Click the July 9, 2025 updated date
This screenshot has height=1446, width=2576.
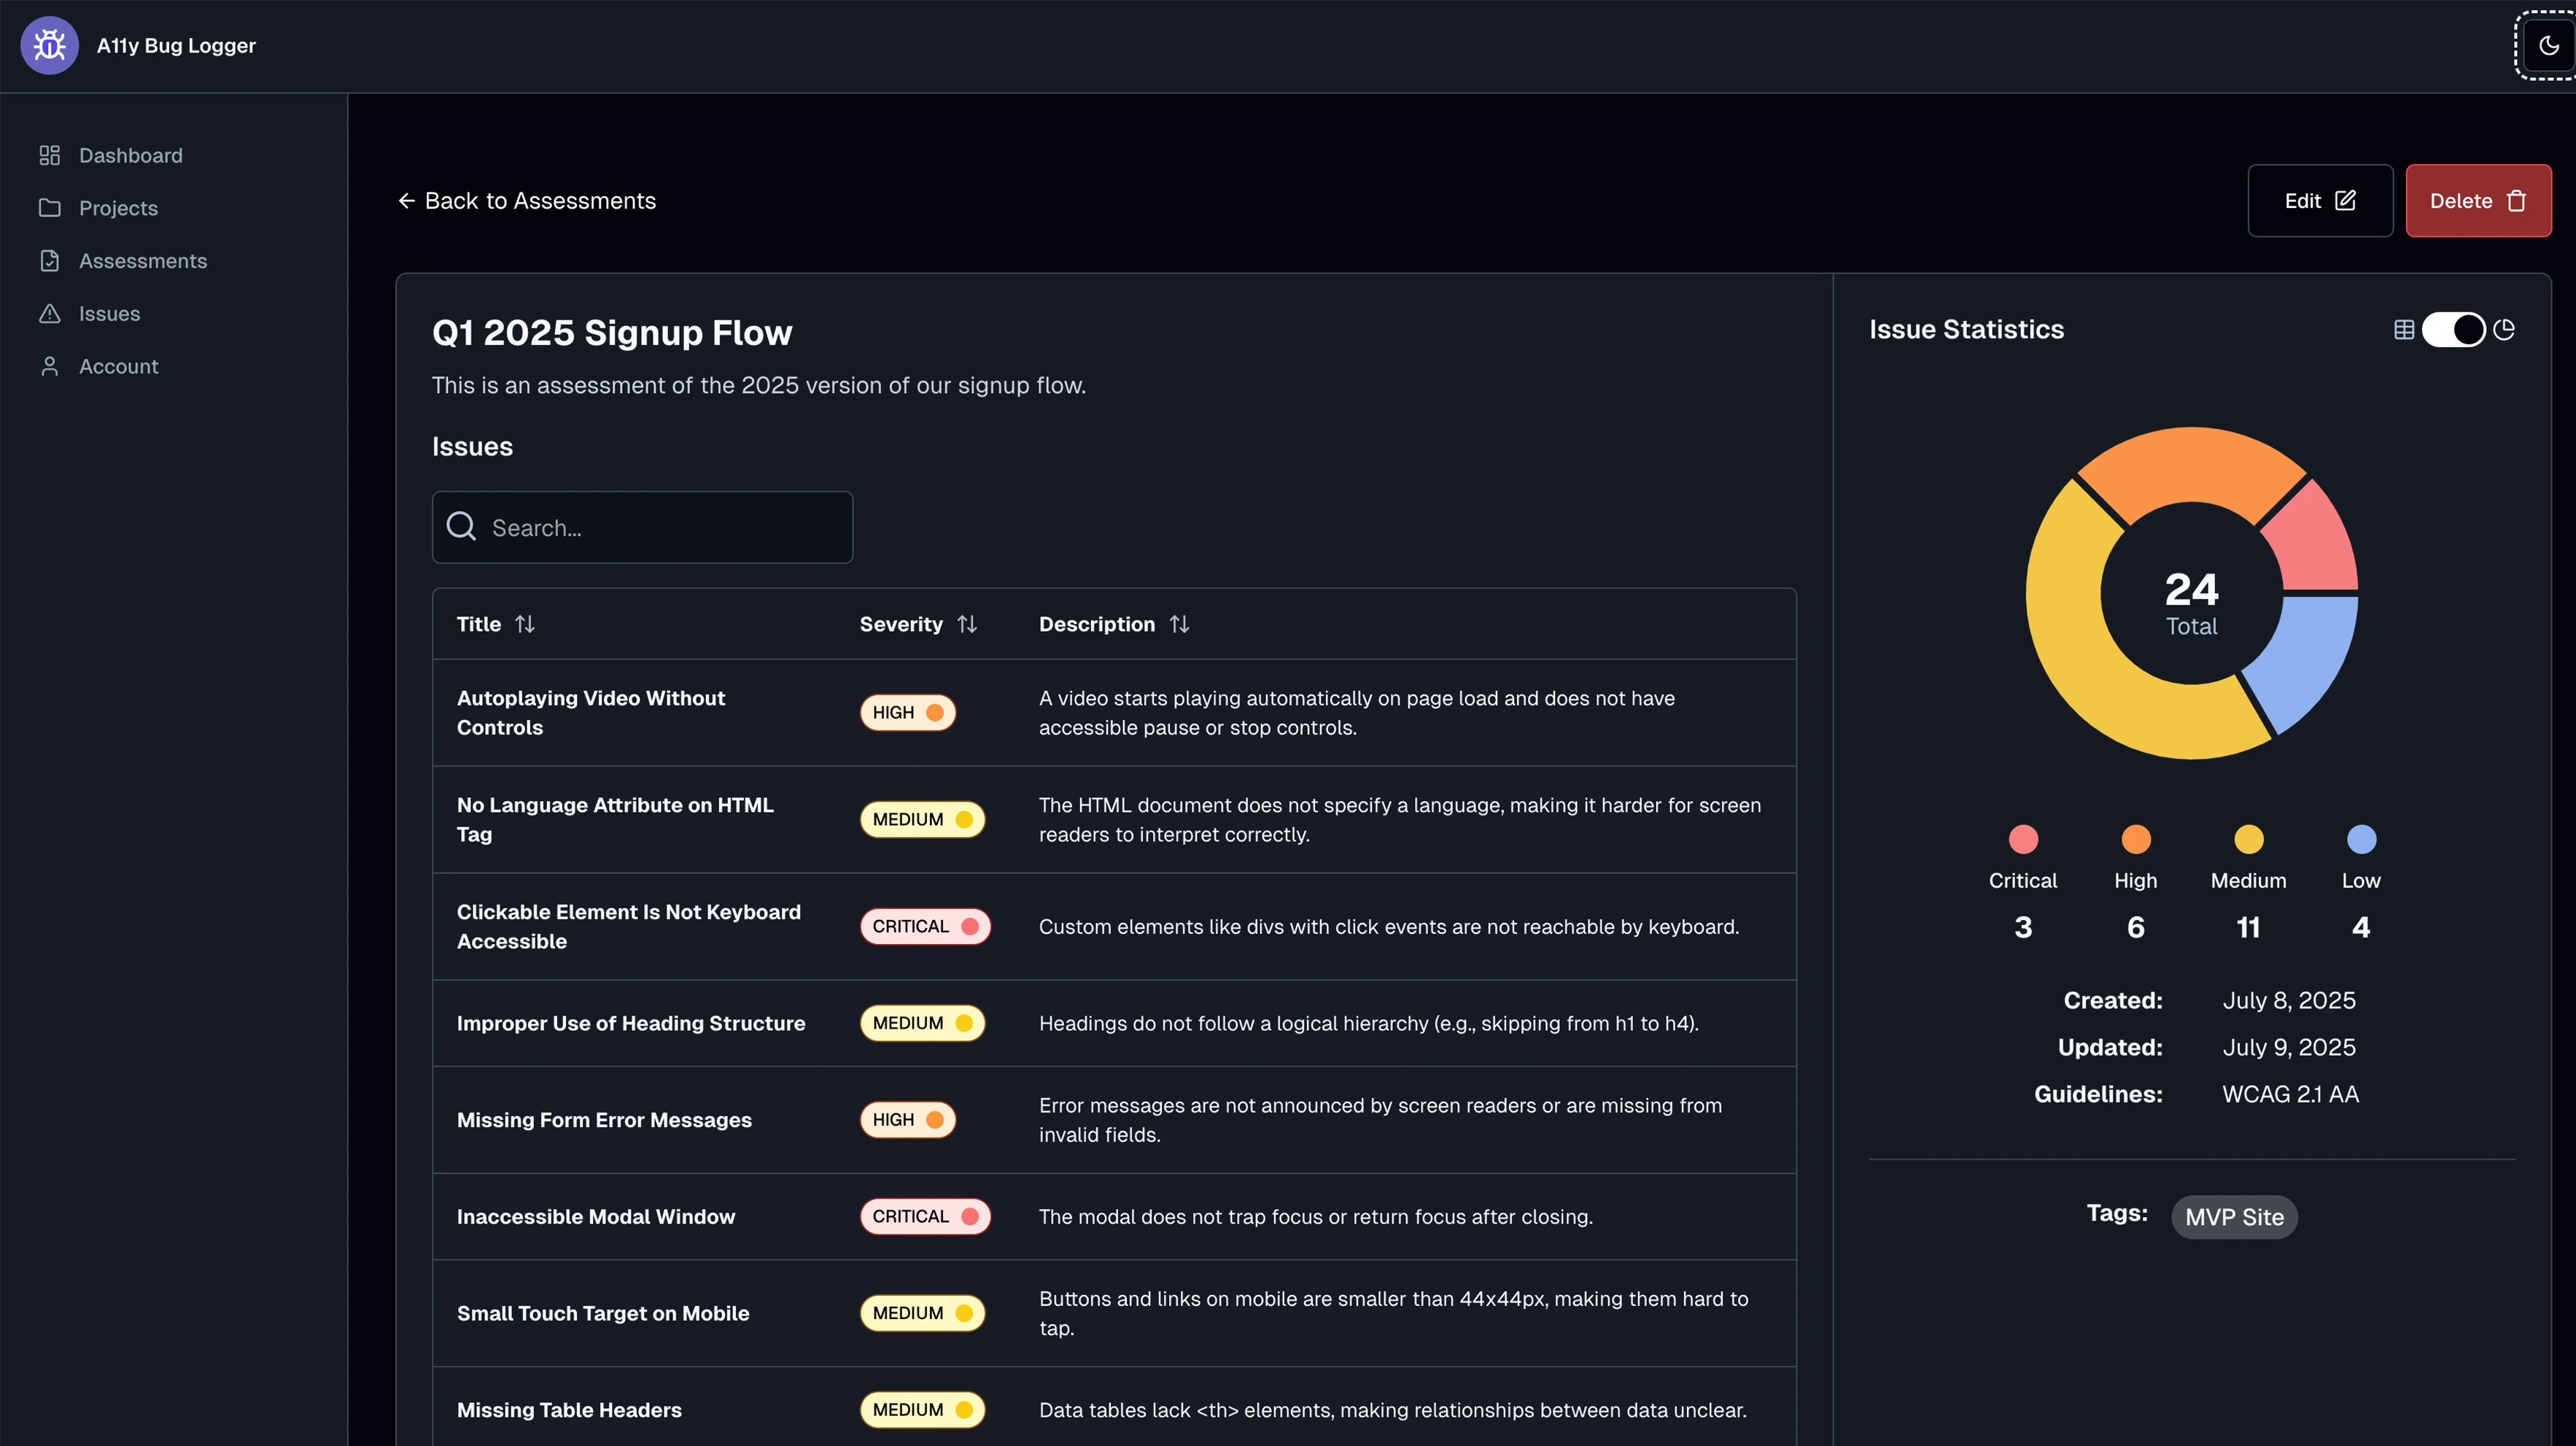(2289, 1048)
